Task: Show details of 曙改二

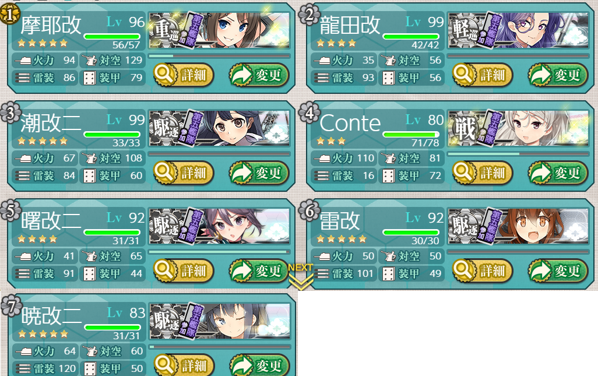Action: pyautogui.click(x=184, y=270)
